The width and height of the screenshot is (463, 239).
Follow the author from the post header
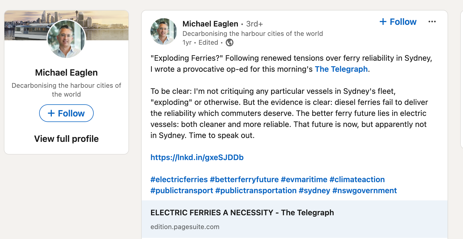[398, 22]
